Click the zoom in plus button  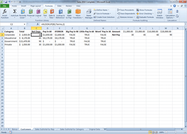coord(185,132)
